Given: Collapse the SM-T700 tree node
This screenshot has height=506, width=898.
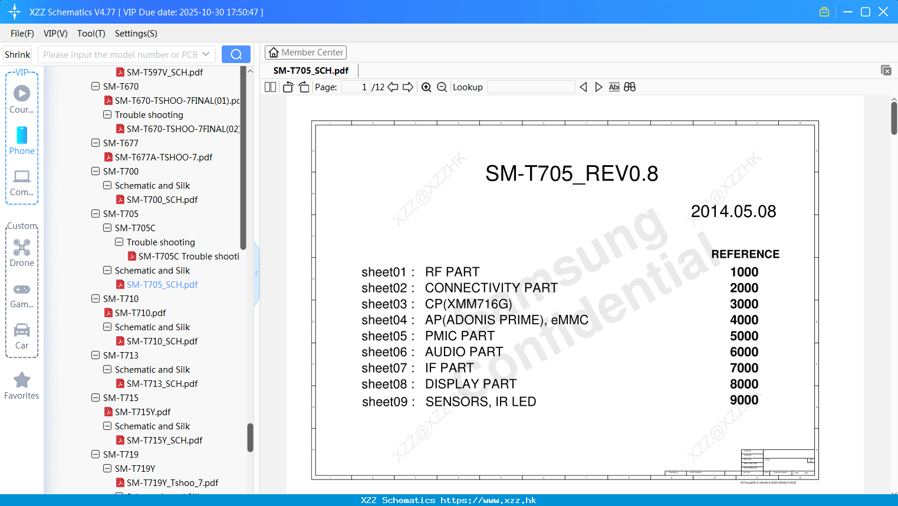Looking at the screenshot, I should pyautogui.click(x=96, y=171).
